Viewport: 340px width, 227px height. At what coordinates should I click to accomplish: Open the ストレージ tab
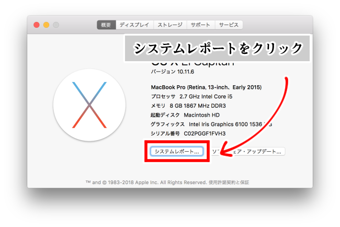point(170,25)
